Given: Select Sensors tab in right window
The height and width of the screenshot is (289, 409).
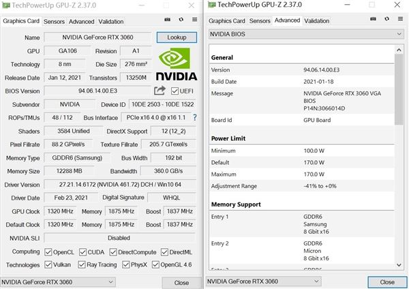Looking at the screenshot, I should click(x=260, y=21).
